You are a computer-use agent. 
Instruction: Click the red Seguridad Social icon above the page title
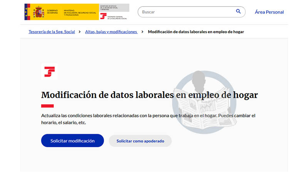pos(50,71)
